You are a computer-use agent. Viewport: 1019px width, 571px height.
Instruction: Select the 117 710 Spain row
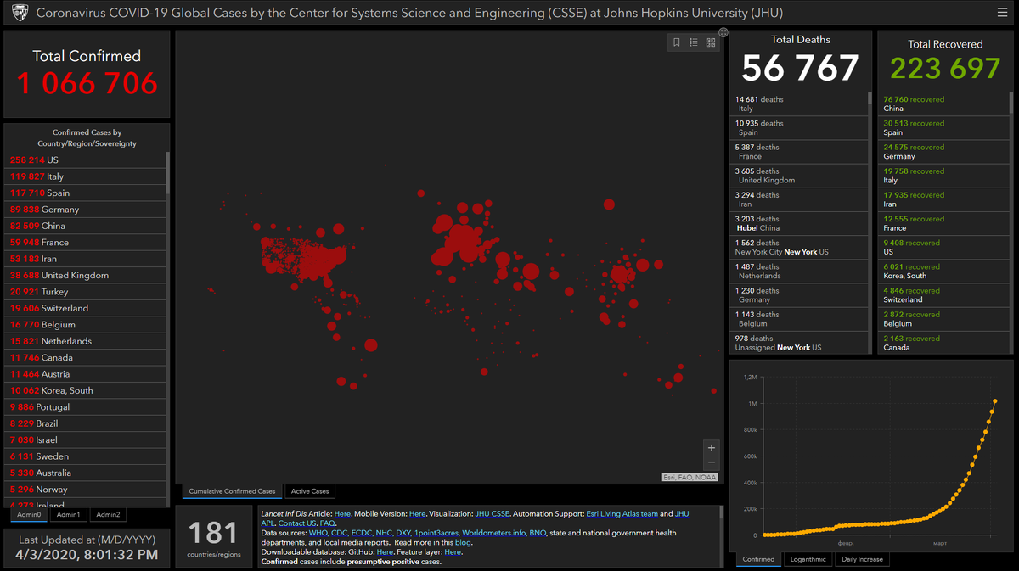click(85, 193)
